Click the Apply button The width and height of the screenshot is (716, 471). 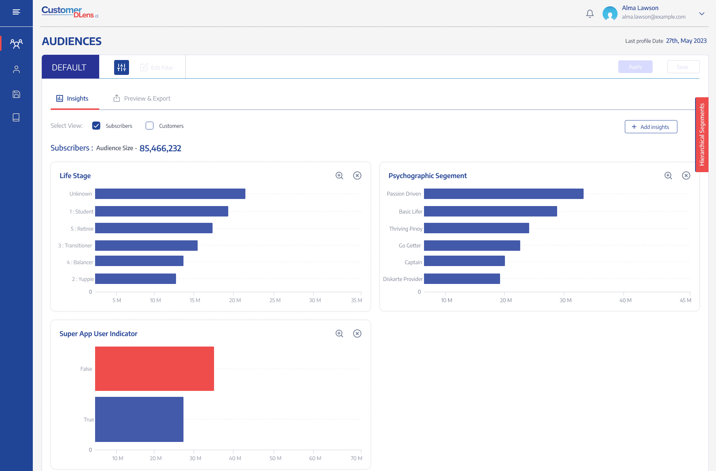pyautogui.click(x=635, y=67)
